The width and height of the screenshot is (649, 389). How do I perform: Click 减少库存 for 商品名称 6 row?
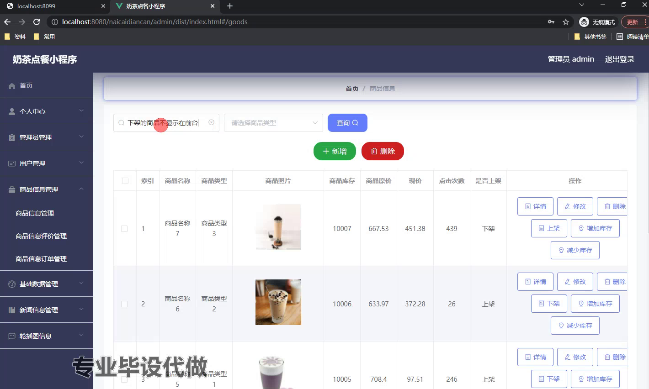click(575, 326)
